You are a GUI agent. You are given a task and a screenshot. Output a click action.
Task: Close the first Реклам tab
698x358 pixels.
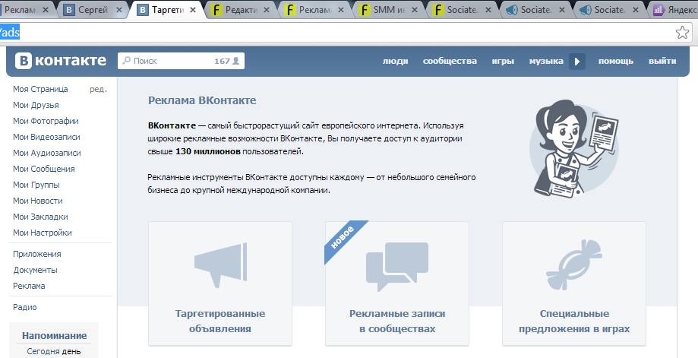pos(45,10)
